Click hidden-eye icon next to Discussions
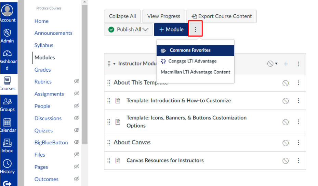 (x=77, y=118)
